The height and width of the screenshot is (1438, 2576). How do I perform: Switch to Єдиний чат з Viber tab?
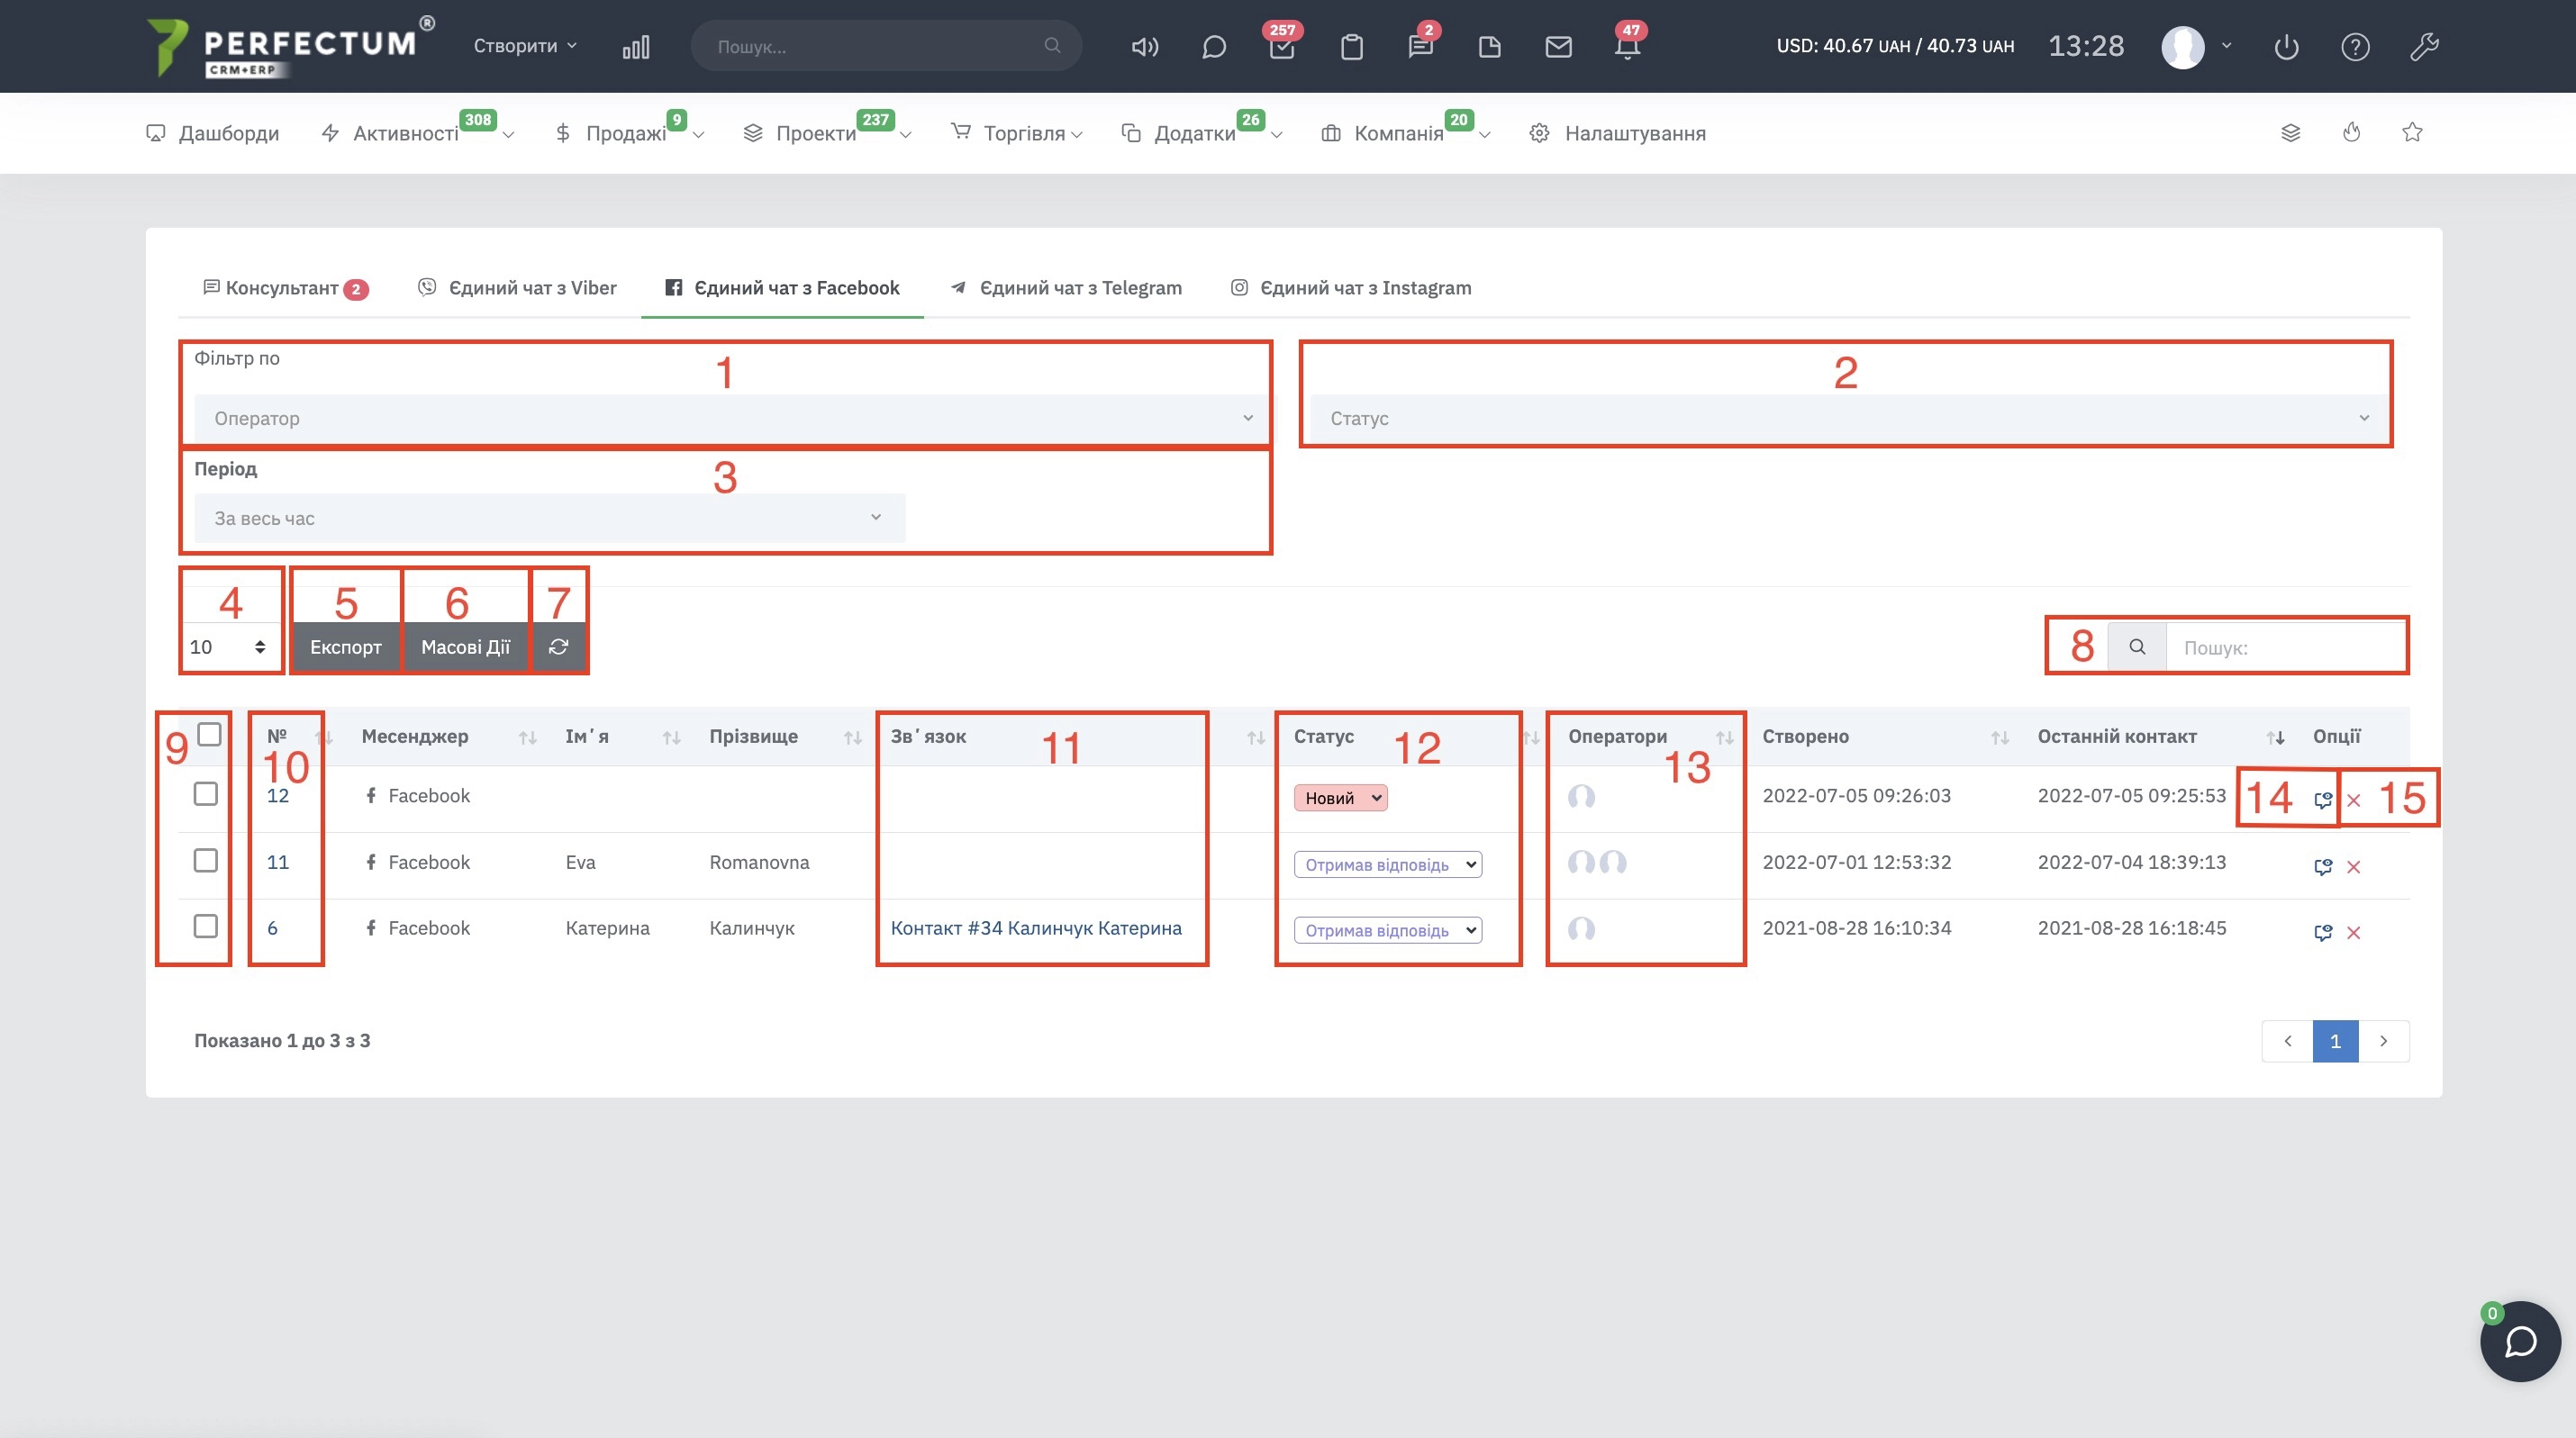point(517,288)
